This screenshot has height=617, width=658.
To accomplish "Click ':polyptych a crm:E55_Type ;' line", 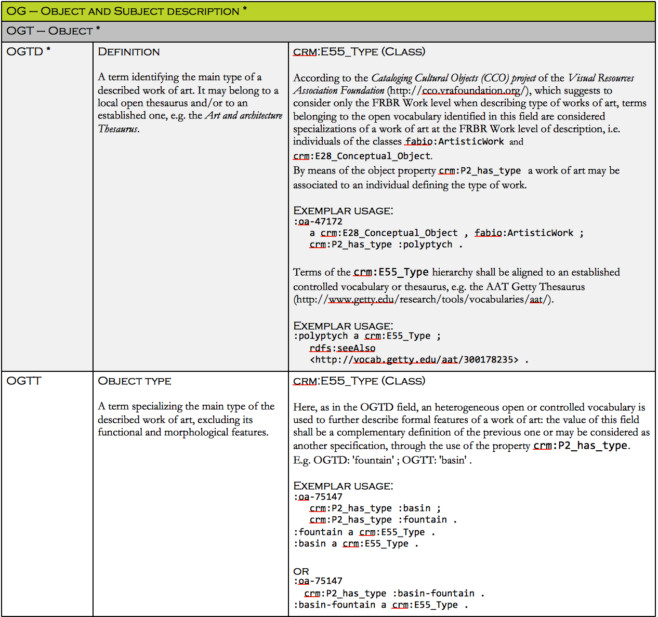I will [367, 336].
